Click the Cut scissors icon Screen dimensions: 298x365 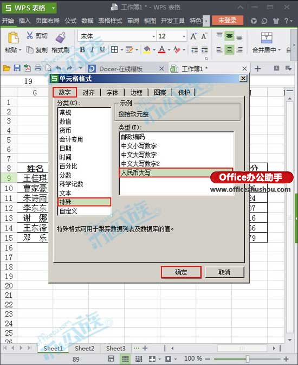point(30,35)
